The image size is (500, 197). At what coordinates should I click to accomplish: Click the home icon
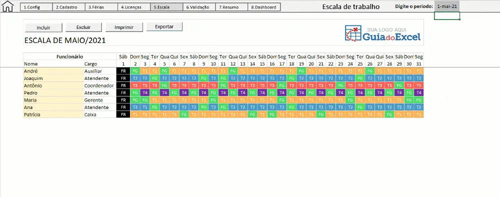click(x=8, y=6)
